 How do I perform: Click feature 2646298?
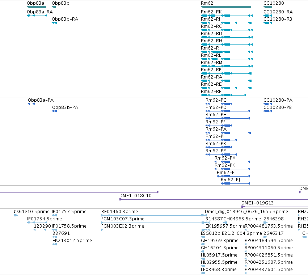point(265,223)
